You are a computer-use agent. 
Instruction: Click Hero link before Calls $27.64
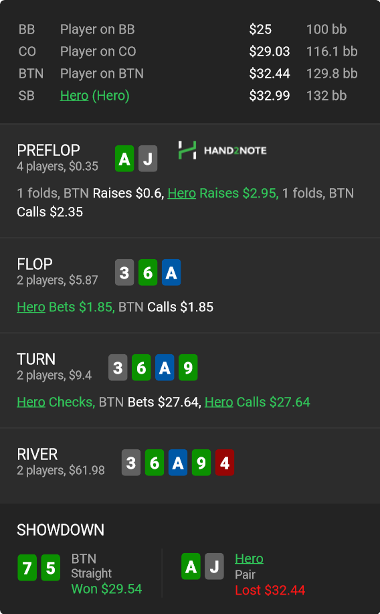pos(219,402)
